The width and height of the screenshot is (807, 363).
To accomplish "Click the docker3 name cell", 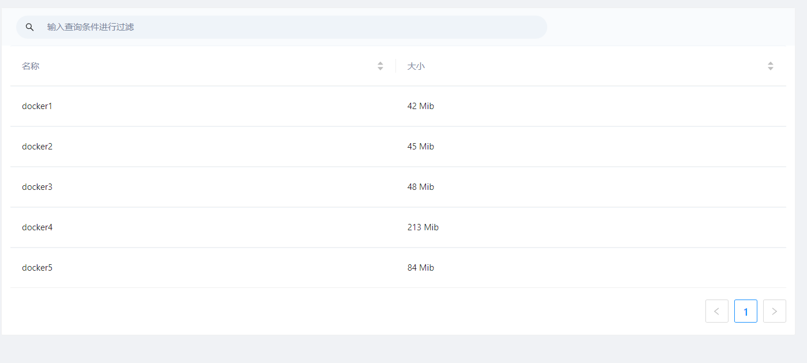I will coord(37,187).
